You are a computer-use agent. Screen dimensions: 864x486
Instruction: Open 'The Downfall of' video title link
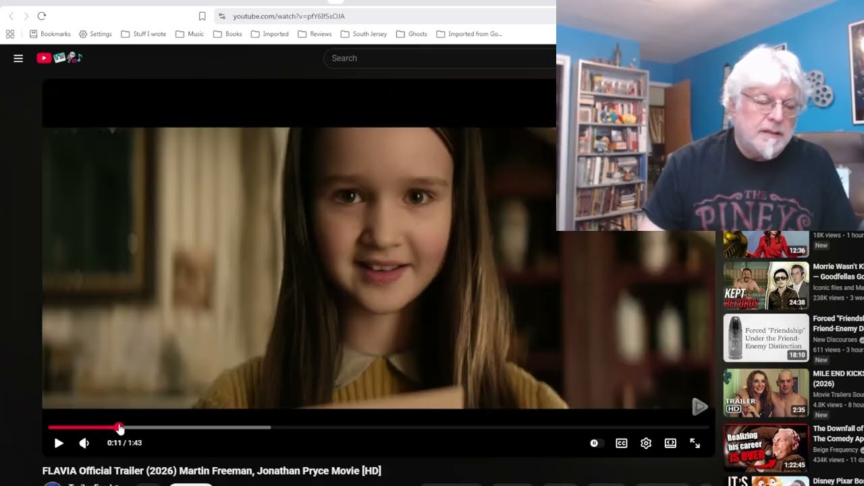pos(838,433)
